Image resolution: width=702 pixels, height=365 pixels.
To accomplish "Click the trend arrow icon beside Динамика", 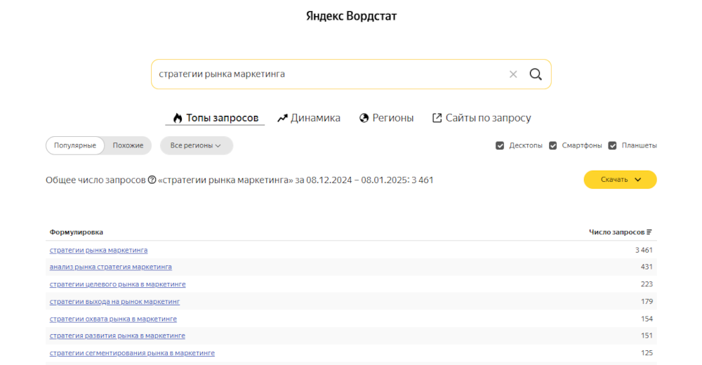I will [282, 118].
